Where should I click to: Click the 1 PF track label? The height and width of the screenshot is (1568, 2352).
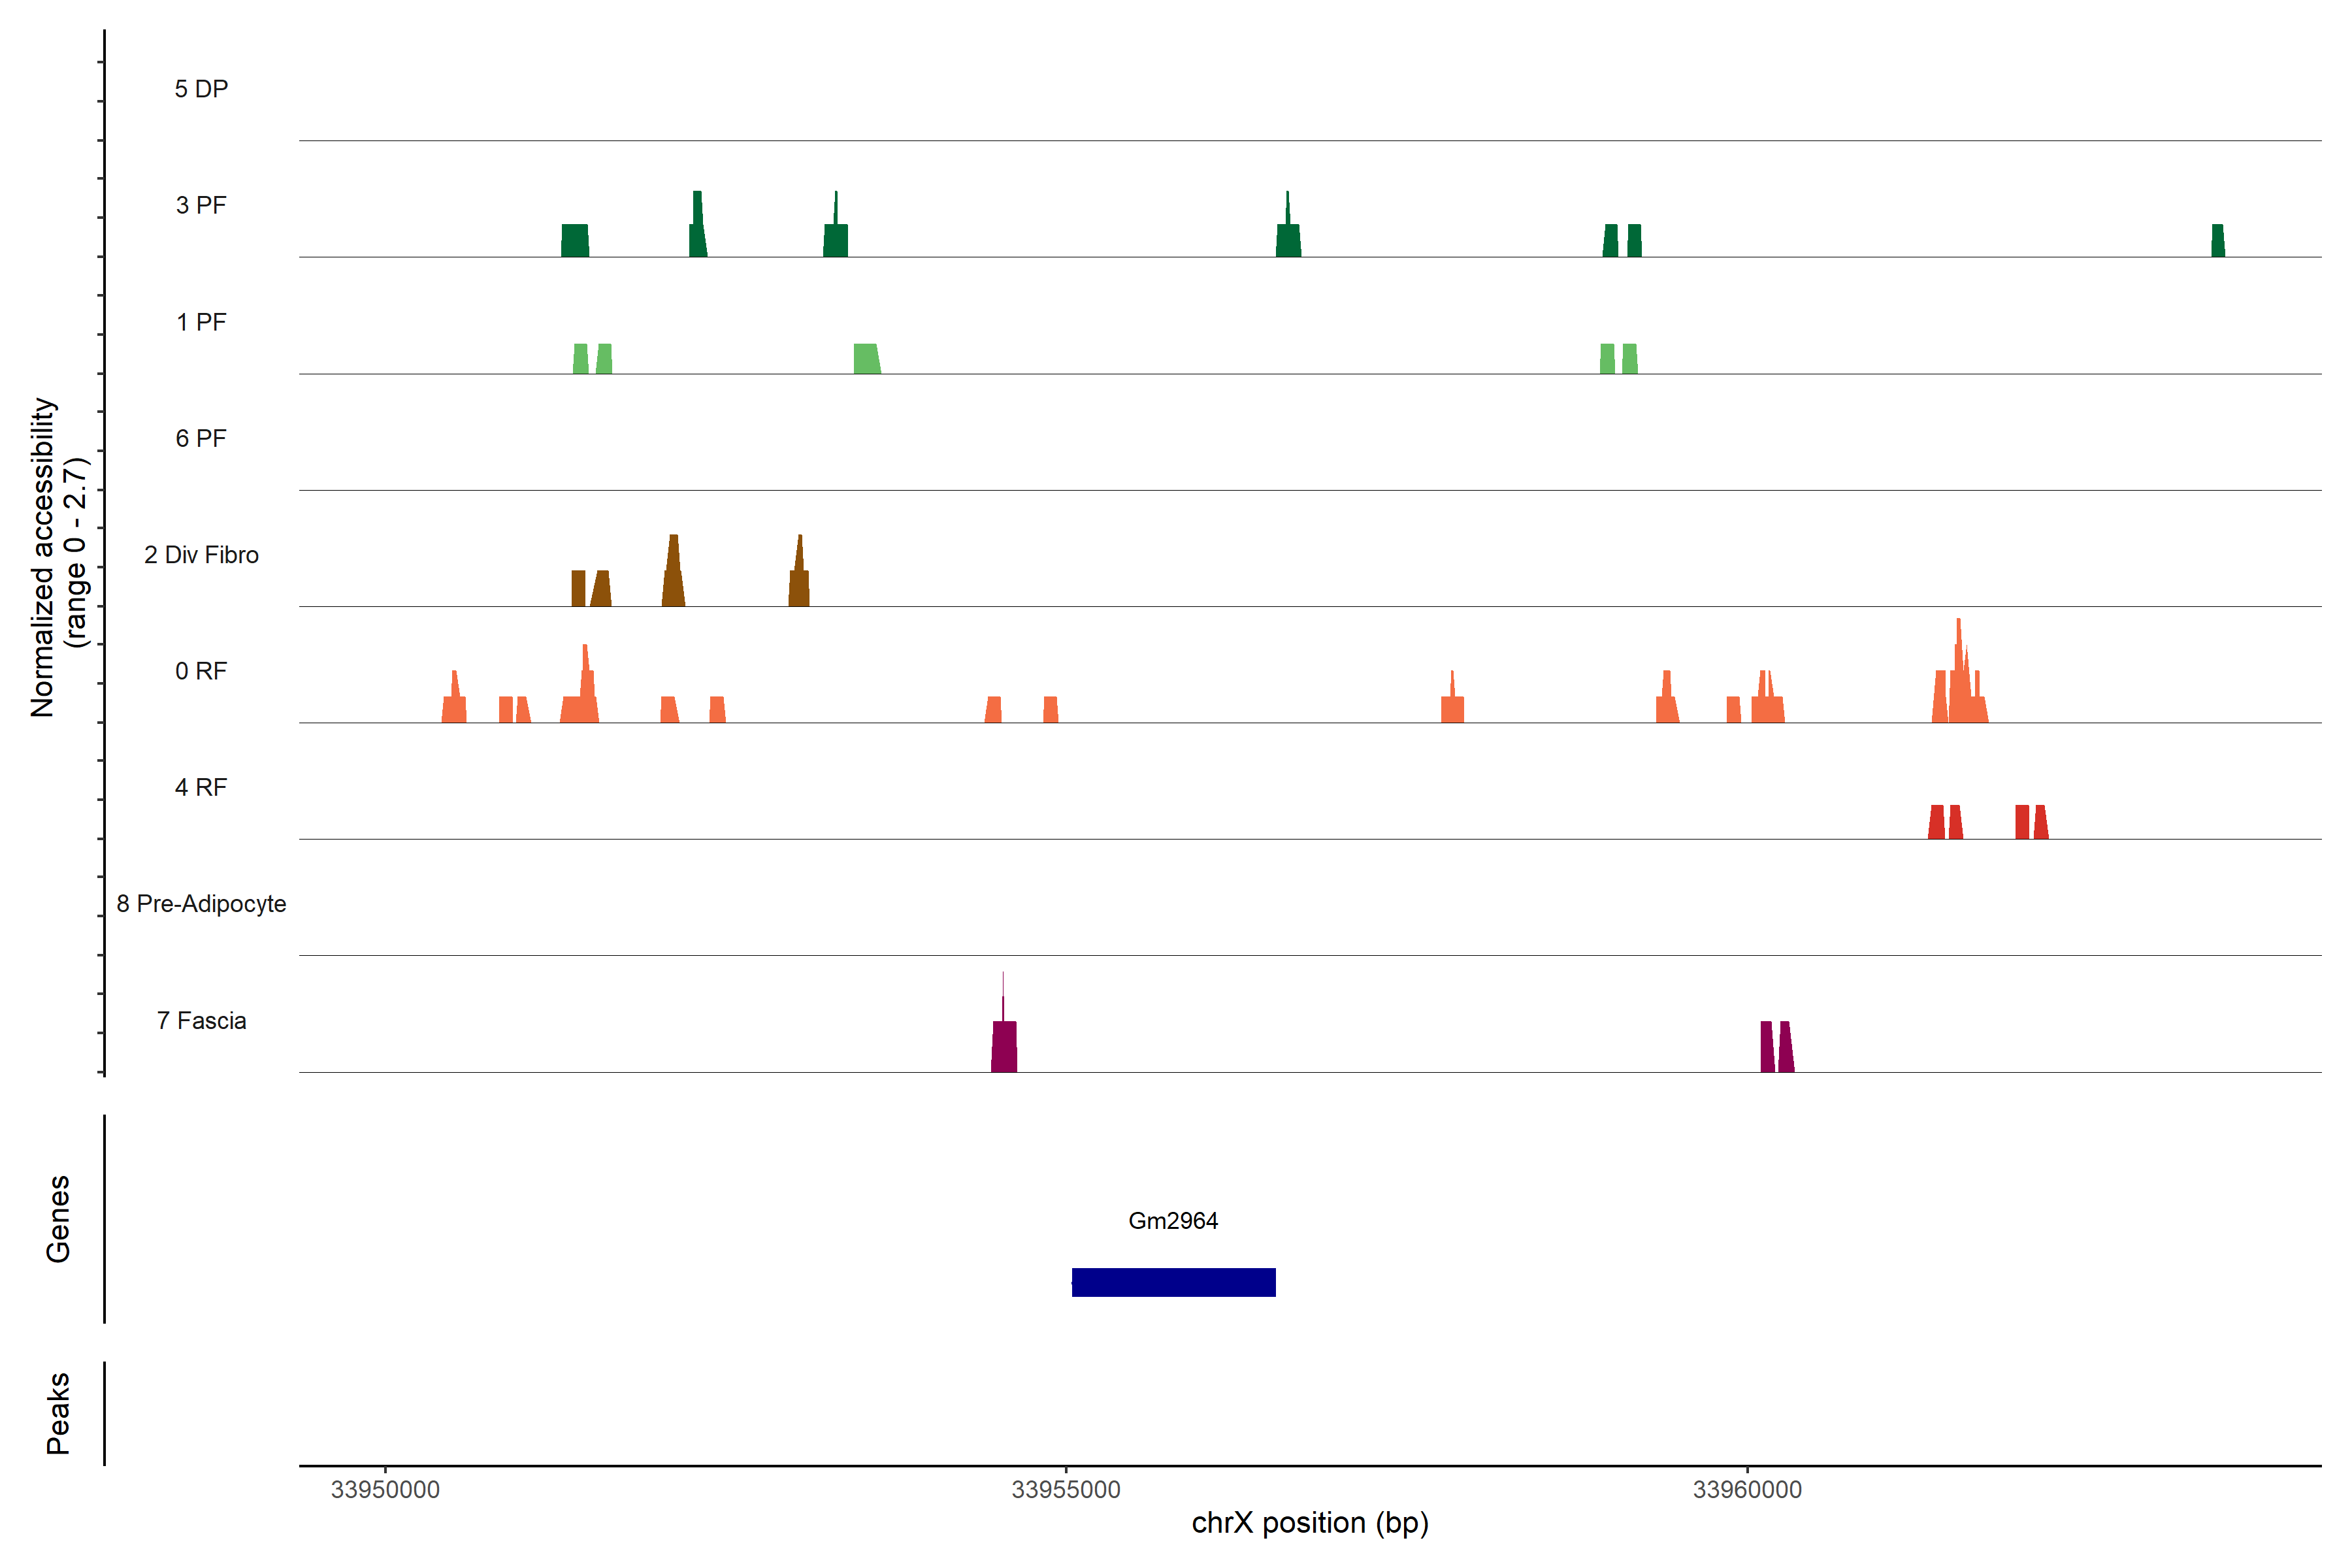click(x=201, y=322)
